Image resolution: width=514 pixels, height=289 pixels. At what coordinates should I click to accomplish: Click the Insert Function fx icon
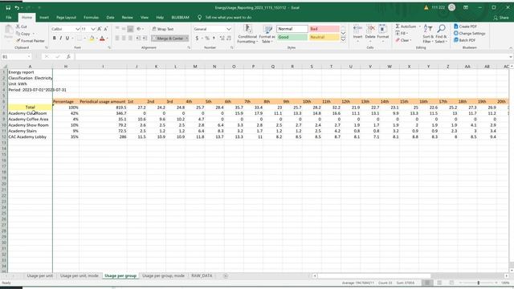(x=68, y=57)
